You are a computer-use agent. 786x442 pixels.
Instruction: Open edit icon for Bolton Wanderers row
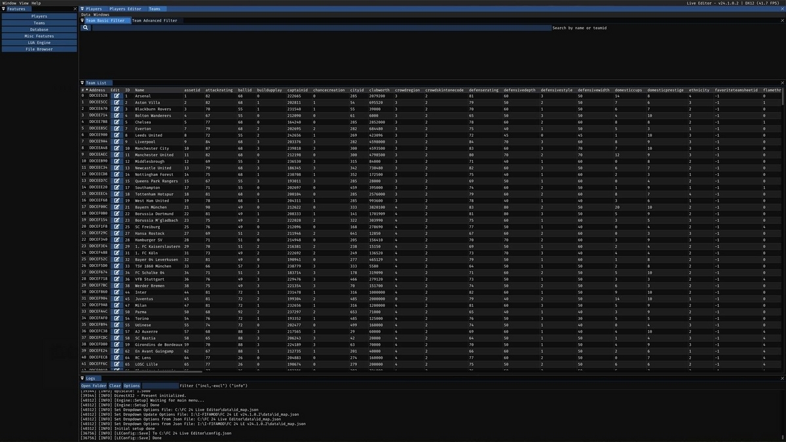pyautogui.click(x=117, y=116)
